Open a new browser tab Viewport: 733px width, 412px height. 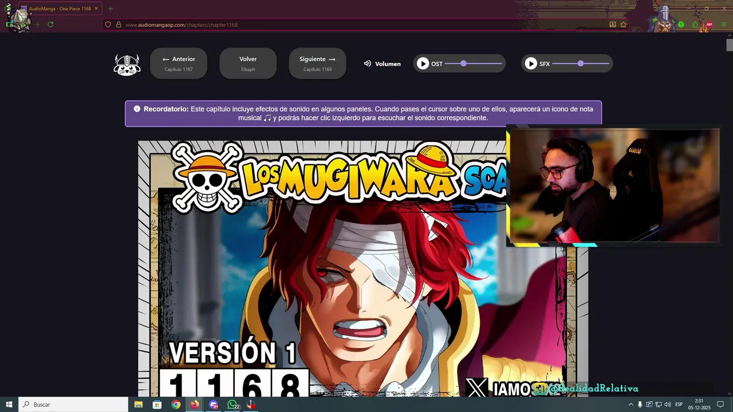111,9
